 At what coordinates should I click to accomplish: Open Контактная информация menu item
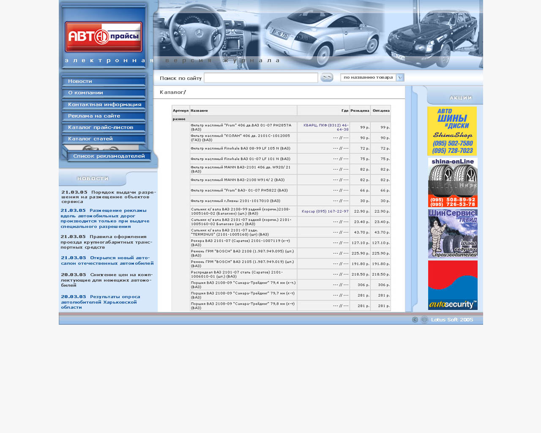tap(104, 104)
